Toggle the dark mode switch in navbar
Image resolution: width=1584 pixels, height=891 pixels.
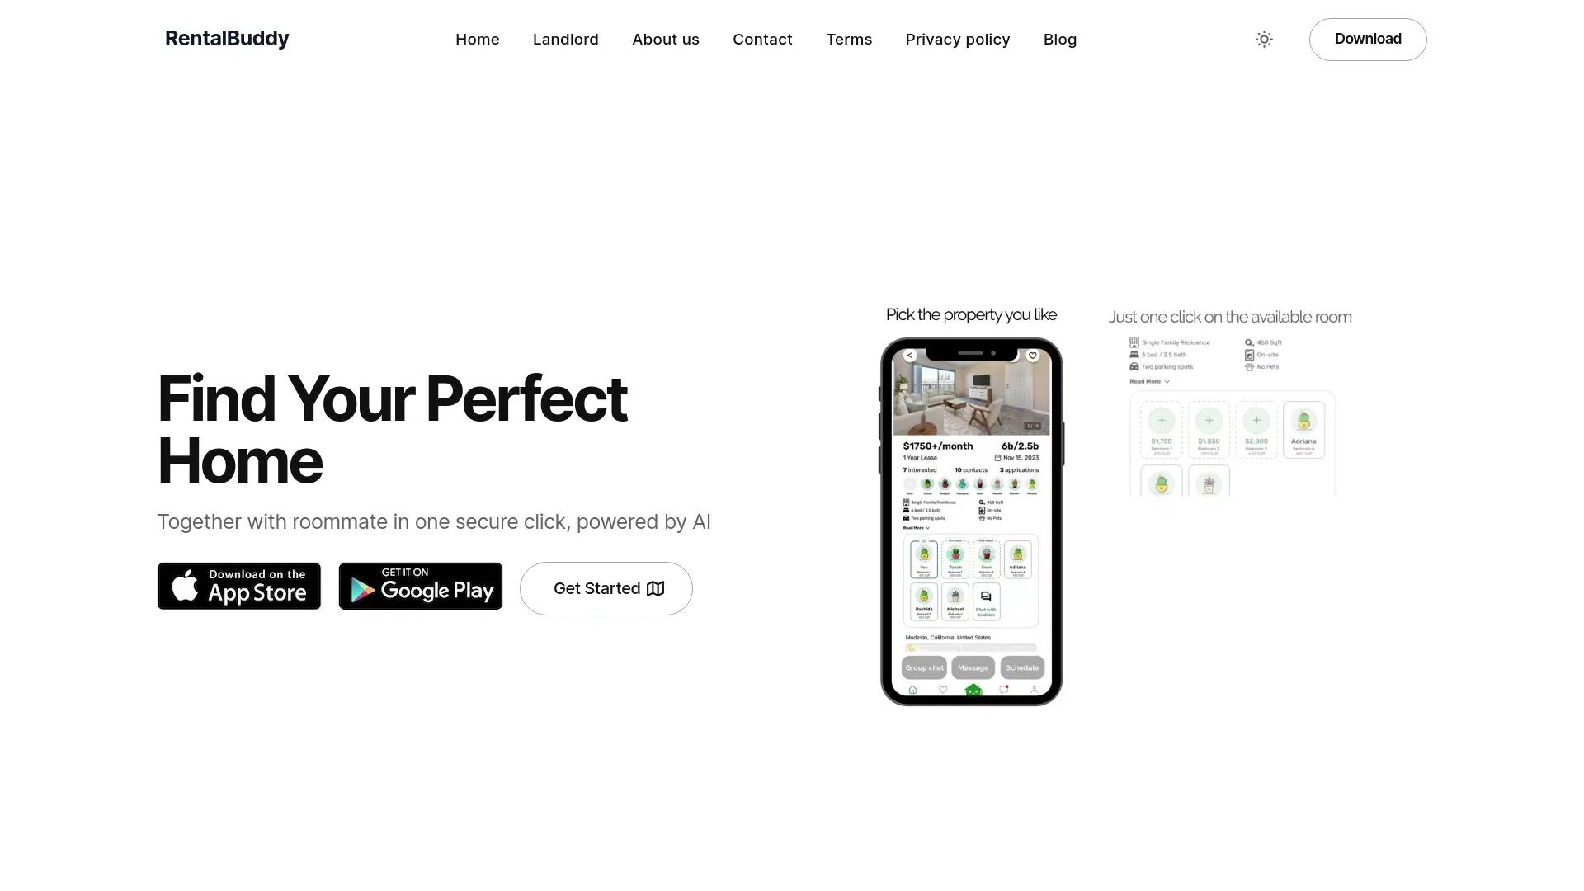pyautogui.click(x=1263, y=39)
